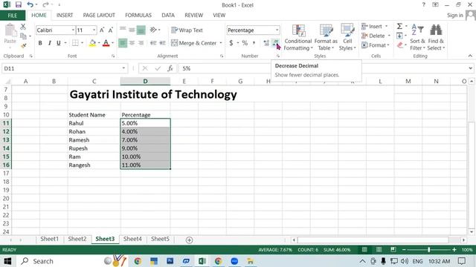Open the Font name dropdown

[x=73, y=30]
